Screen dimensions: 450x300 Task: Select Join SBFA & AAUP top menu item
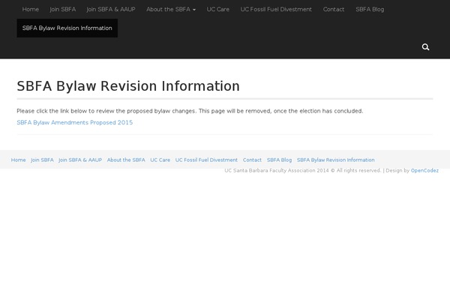pyautogui.click(x=111, y=10)
